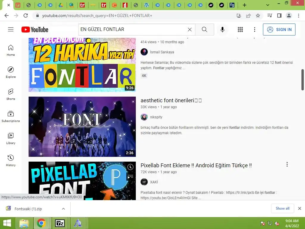Open Library in the sidebar
Image resolution: width=305 pixels, height=229 pixels.
coord(11,138)
